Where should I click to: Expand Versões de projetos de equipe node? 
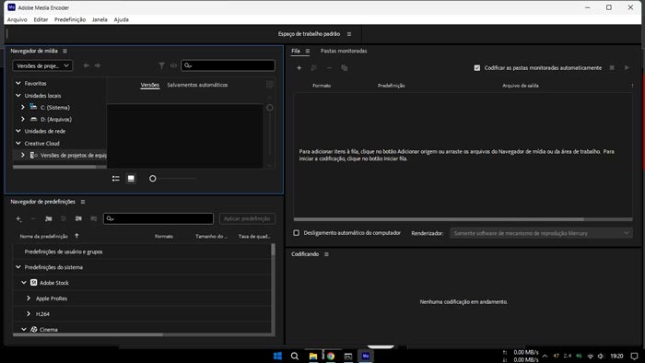pos(23,156)
